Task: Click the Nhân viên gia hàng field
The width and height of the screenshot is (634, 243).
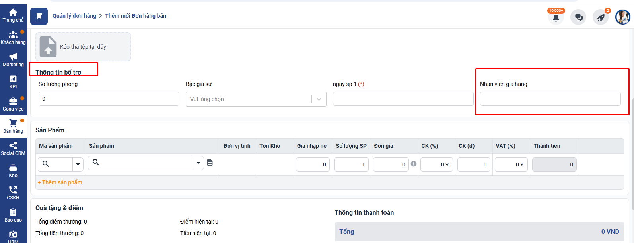Action: pos(550,99)
